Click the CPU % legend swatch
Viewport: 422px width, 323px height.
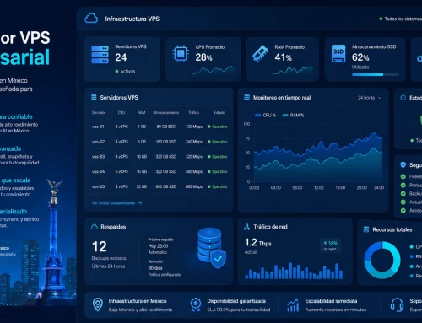pyautogui.click(x=257, y=115)
